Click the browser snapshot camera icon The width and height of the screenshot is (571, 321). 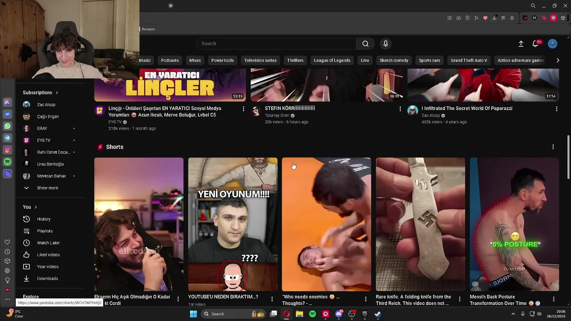pyautogui.click(x=459, y=18)
